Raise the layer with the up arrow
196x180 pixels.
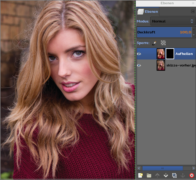[157, 175]
